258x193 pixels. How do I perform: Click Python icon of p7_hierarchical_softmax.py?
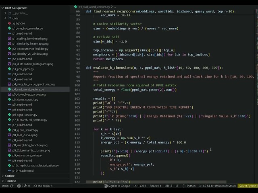click(9, 120)
